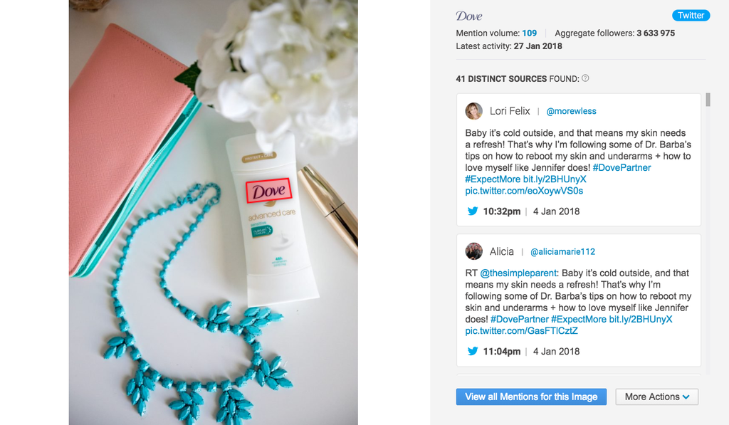Image resolution: width=729 pixels, height=425 pixels.
Task: Click the #DovePartner hashtag in Lori's tweet
Action: click(622, 167)
